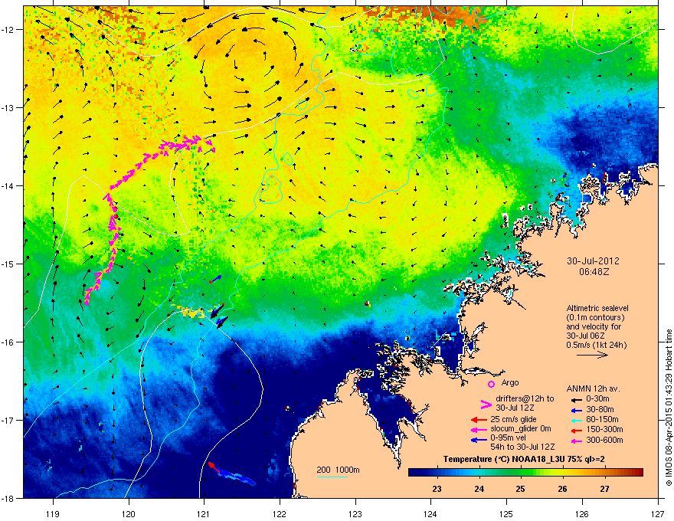Click the blue arrow beside 0-95m vel
This screenshot has height=521, width=674.
tap(479, 439)
